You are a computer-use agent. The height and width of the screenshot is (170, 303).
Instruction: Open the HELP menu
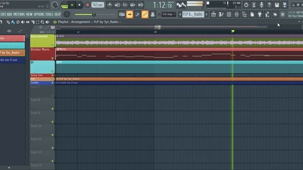coord(58,14)
